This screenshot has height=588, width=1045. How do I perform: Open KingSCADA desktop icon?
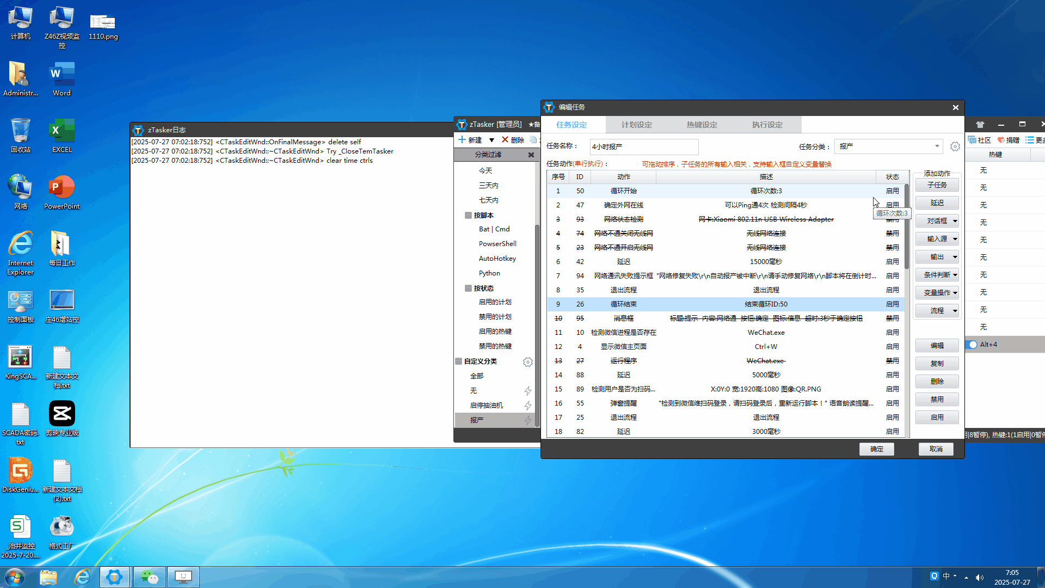[20, 362]
